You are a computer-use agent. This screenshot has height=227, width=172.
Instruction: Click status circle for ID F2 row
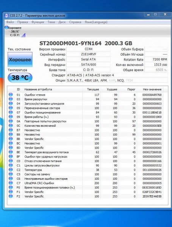coord(11,196)
